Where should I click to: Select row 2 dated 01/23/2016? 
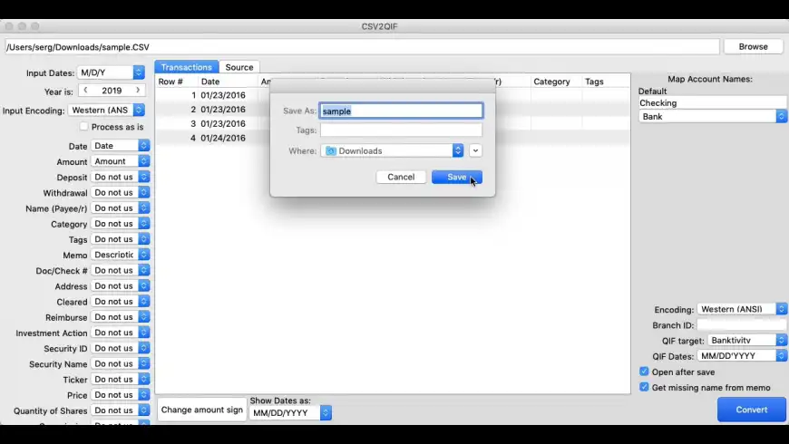(x=392, y=109)
